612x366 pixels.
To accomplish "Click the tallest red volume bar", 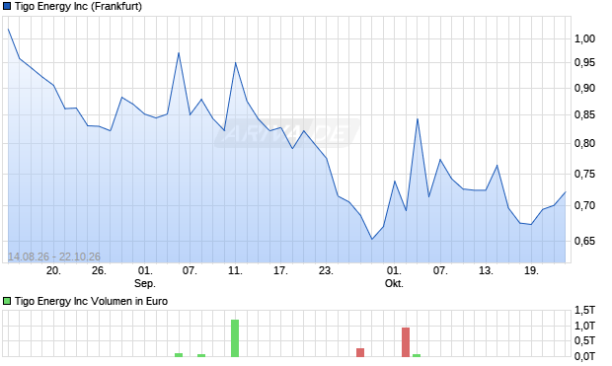I will click(406, 341).
